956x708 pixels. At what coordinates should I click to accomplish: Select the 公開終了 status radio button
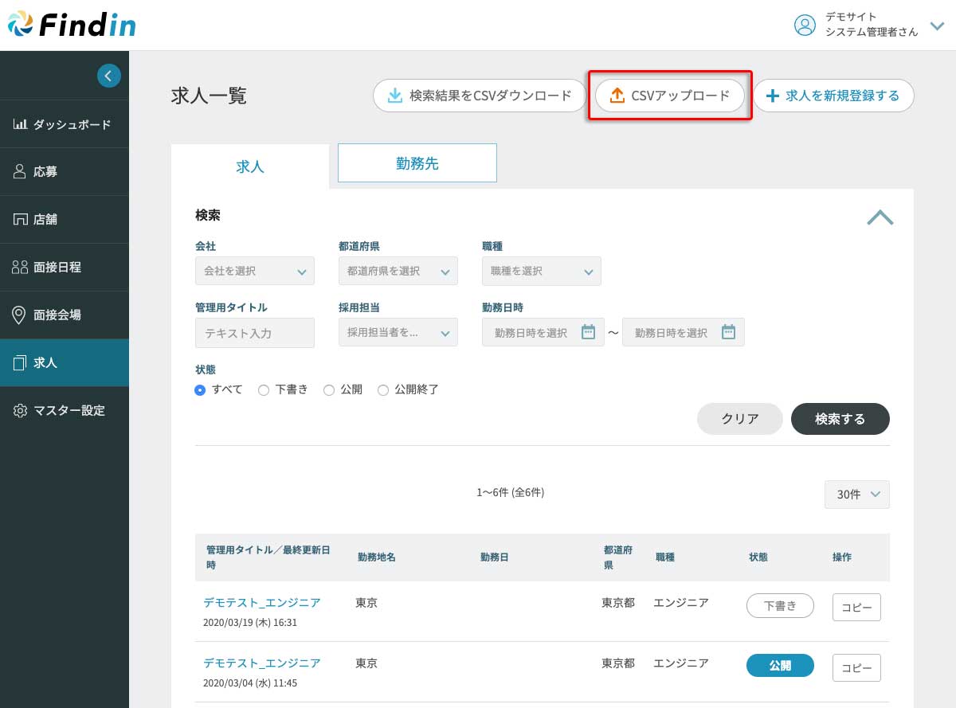point(383,390)
